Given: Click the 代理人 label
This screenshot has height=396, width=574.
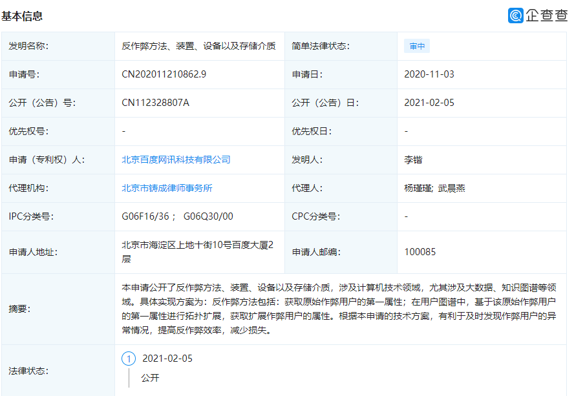Looking at the screenshot, I should click(307, 189).
